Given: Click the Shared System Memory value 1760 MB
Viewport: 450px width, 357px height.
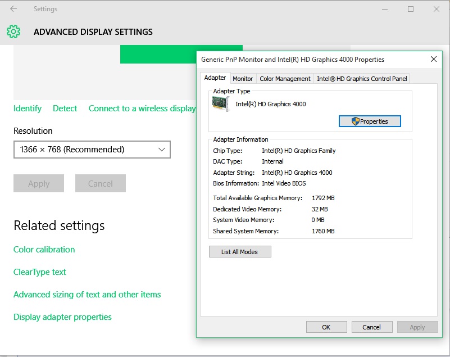Looking at the screenshot, I should (323, 231).
